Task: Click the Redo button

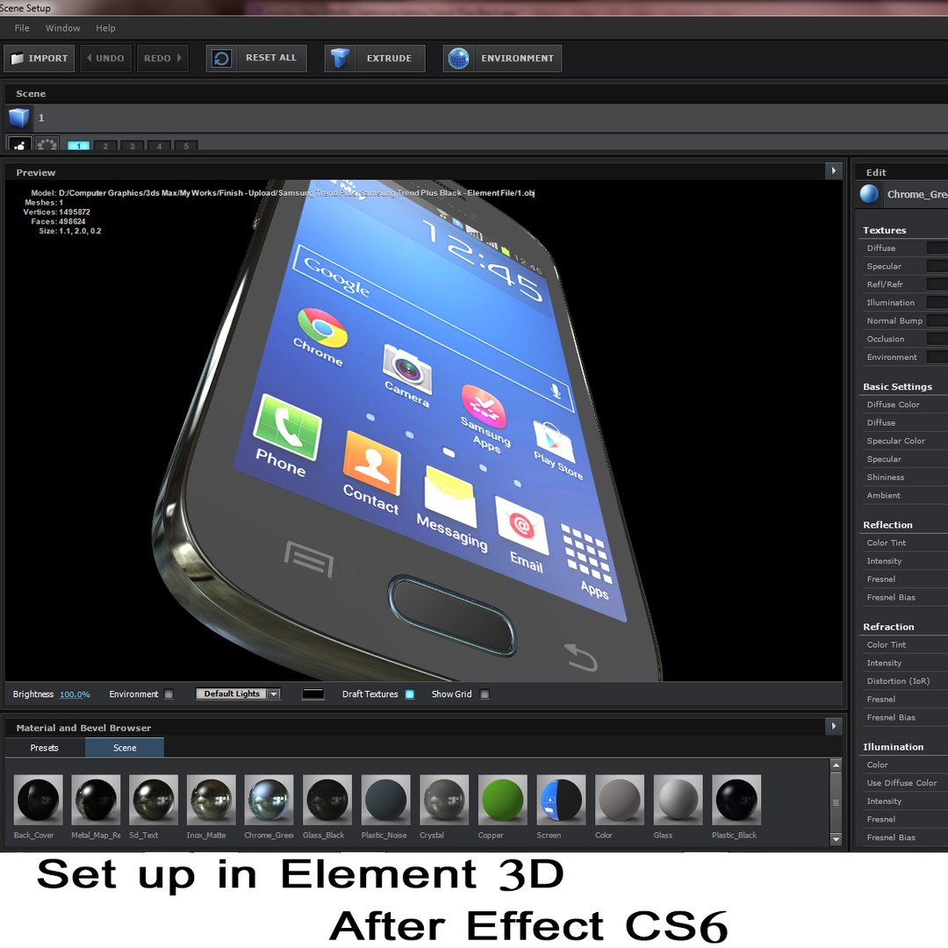Action: [x=162, y=58]
